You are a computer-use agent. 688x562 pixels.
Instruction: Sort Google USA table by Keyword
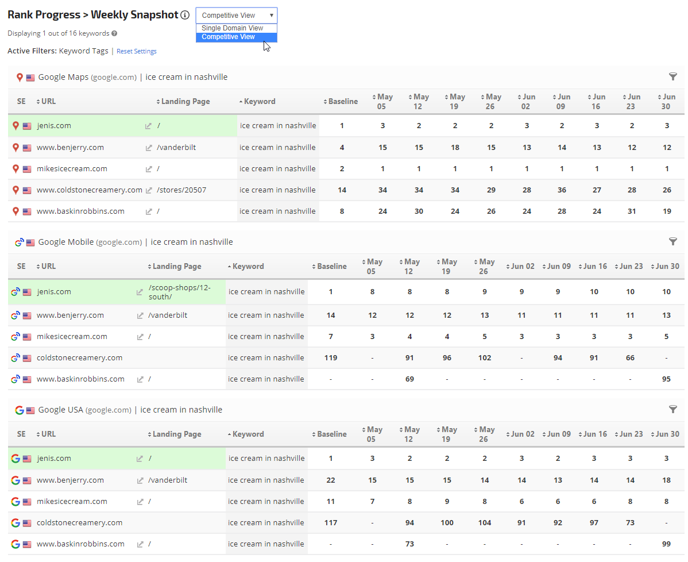(x=248, y=434)
